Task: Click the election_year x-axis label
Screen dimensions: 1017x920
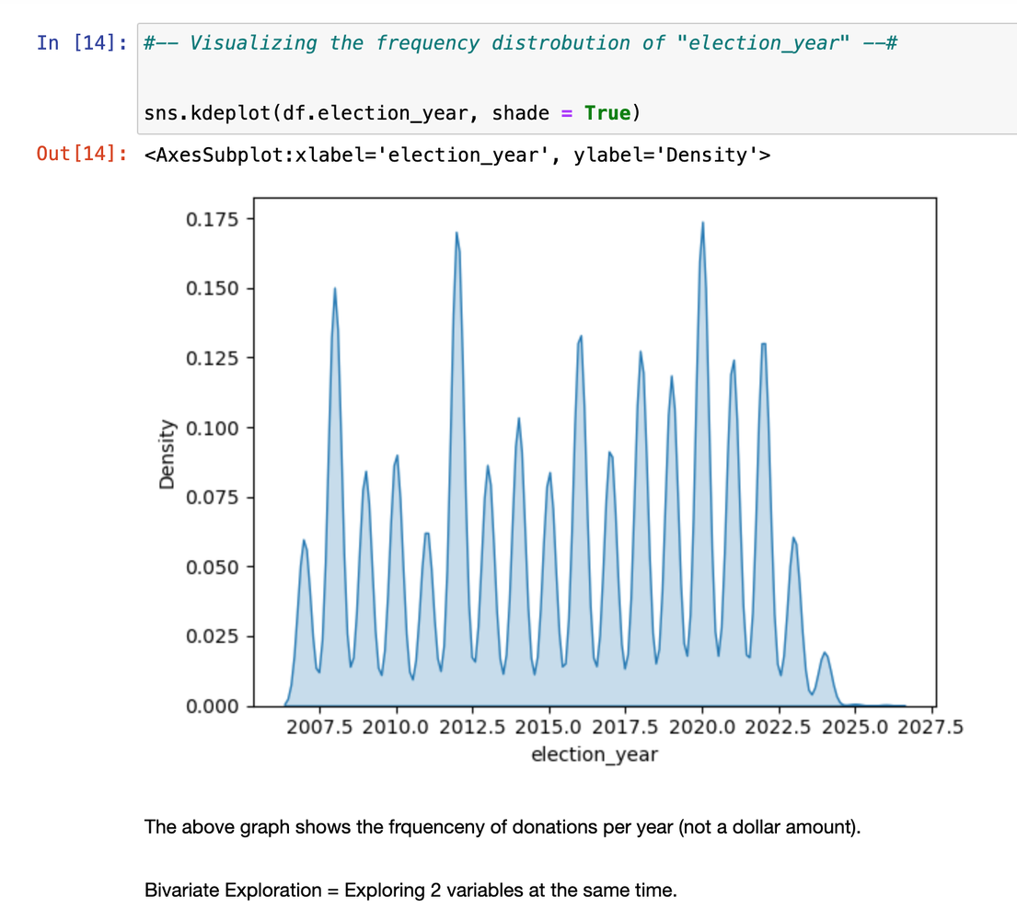Action: (595, 755)
